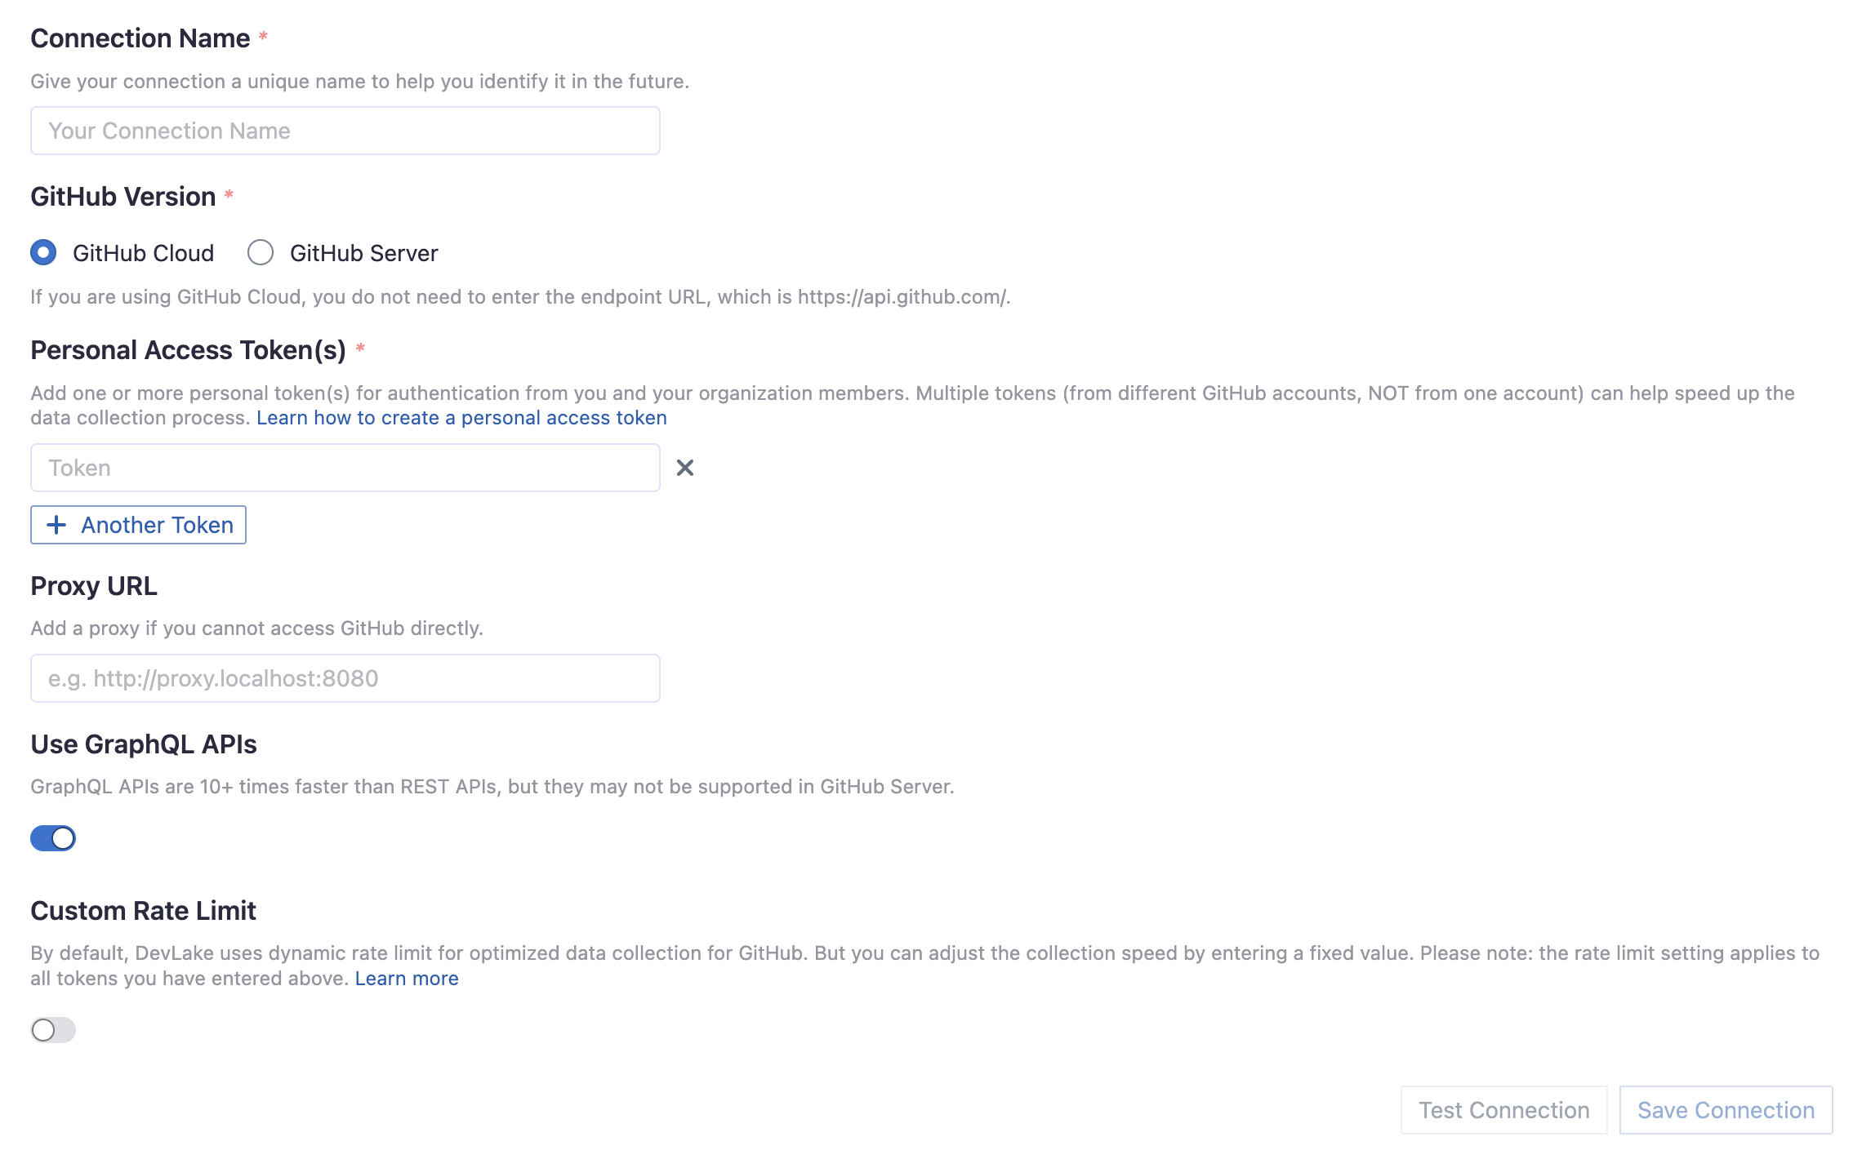Click into the Token input field
This screenshot has height=1159, width=1862.
(x=345, y=468)
